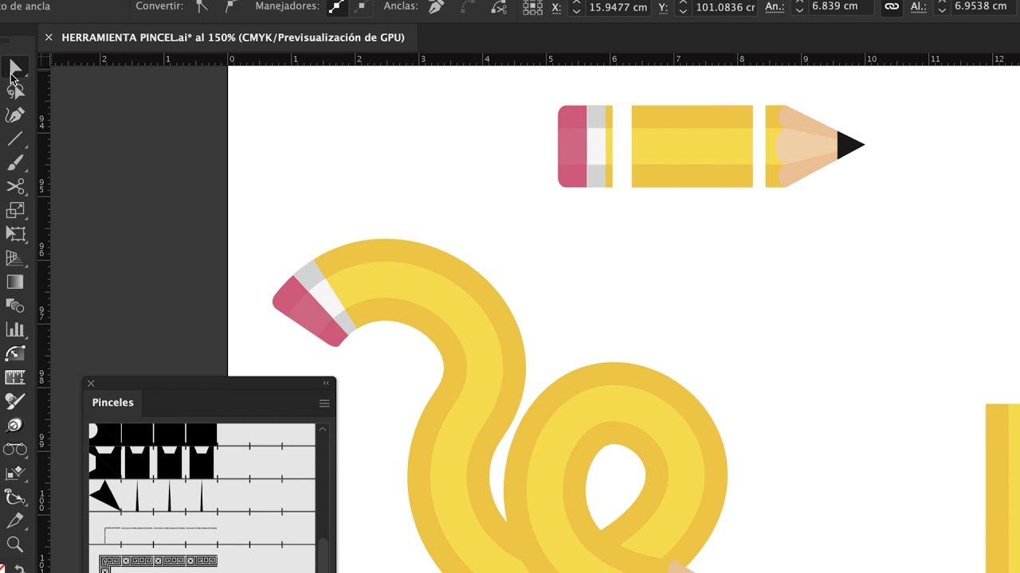Screen dimensions: 1020x573
Task: Select the Blob Brush tool
Action: [x=14, y=401]
